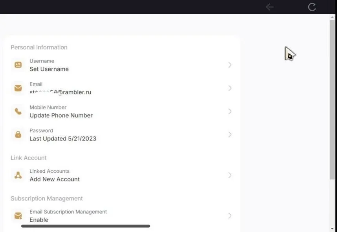Open the Email Subscription Management chevron
This screenshot has width=337, height=232.
click(x=230, y=216)
